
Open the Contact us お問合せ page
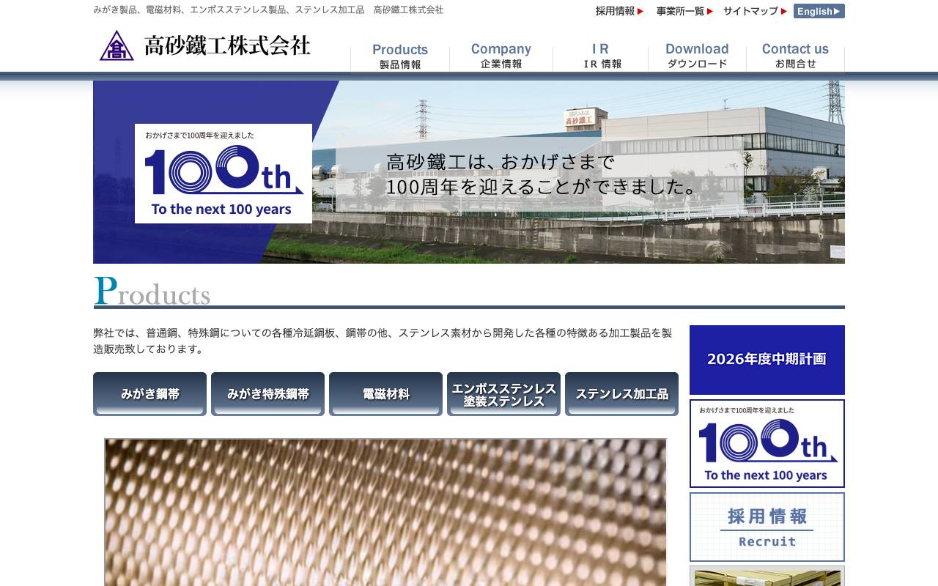pyautogui.click(x=795, y=55)
